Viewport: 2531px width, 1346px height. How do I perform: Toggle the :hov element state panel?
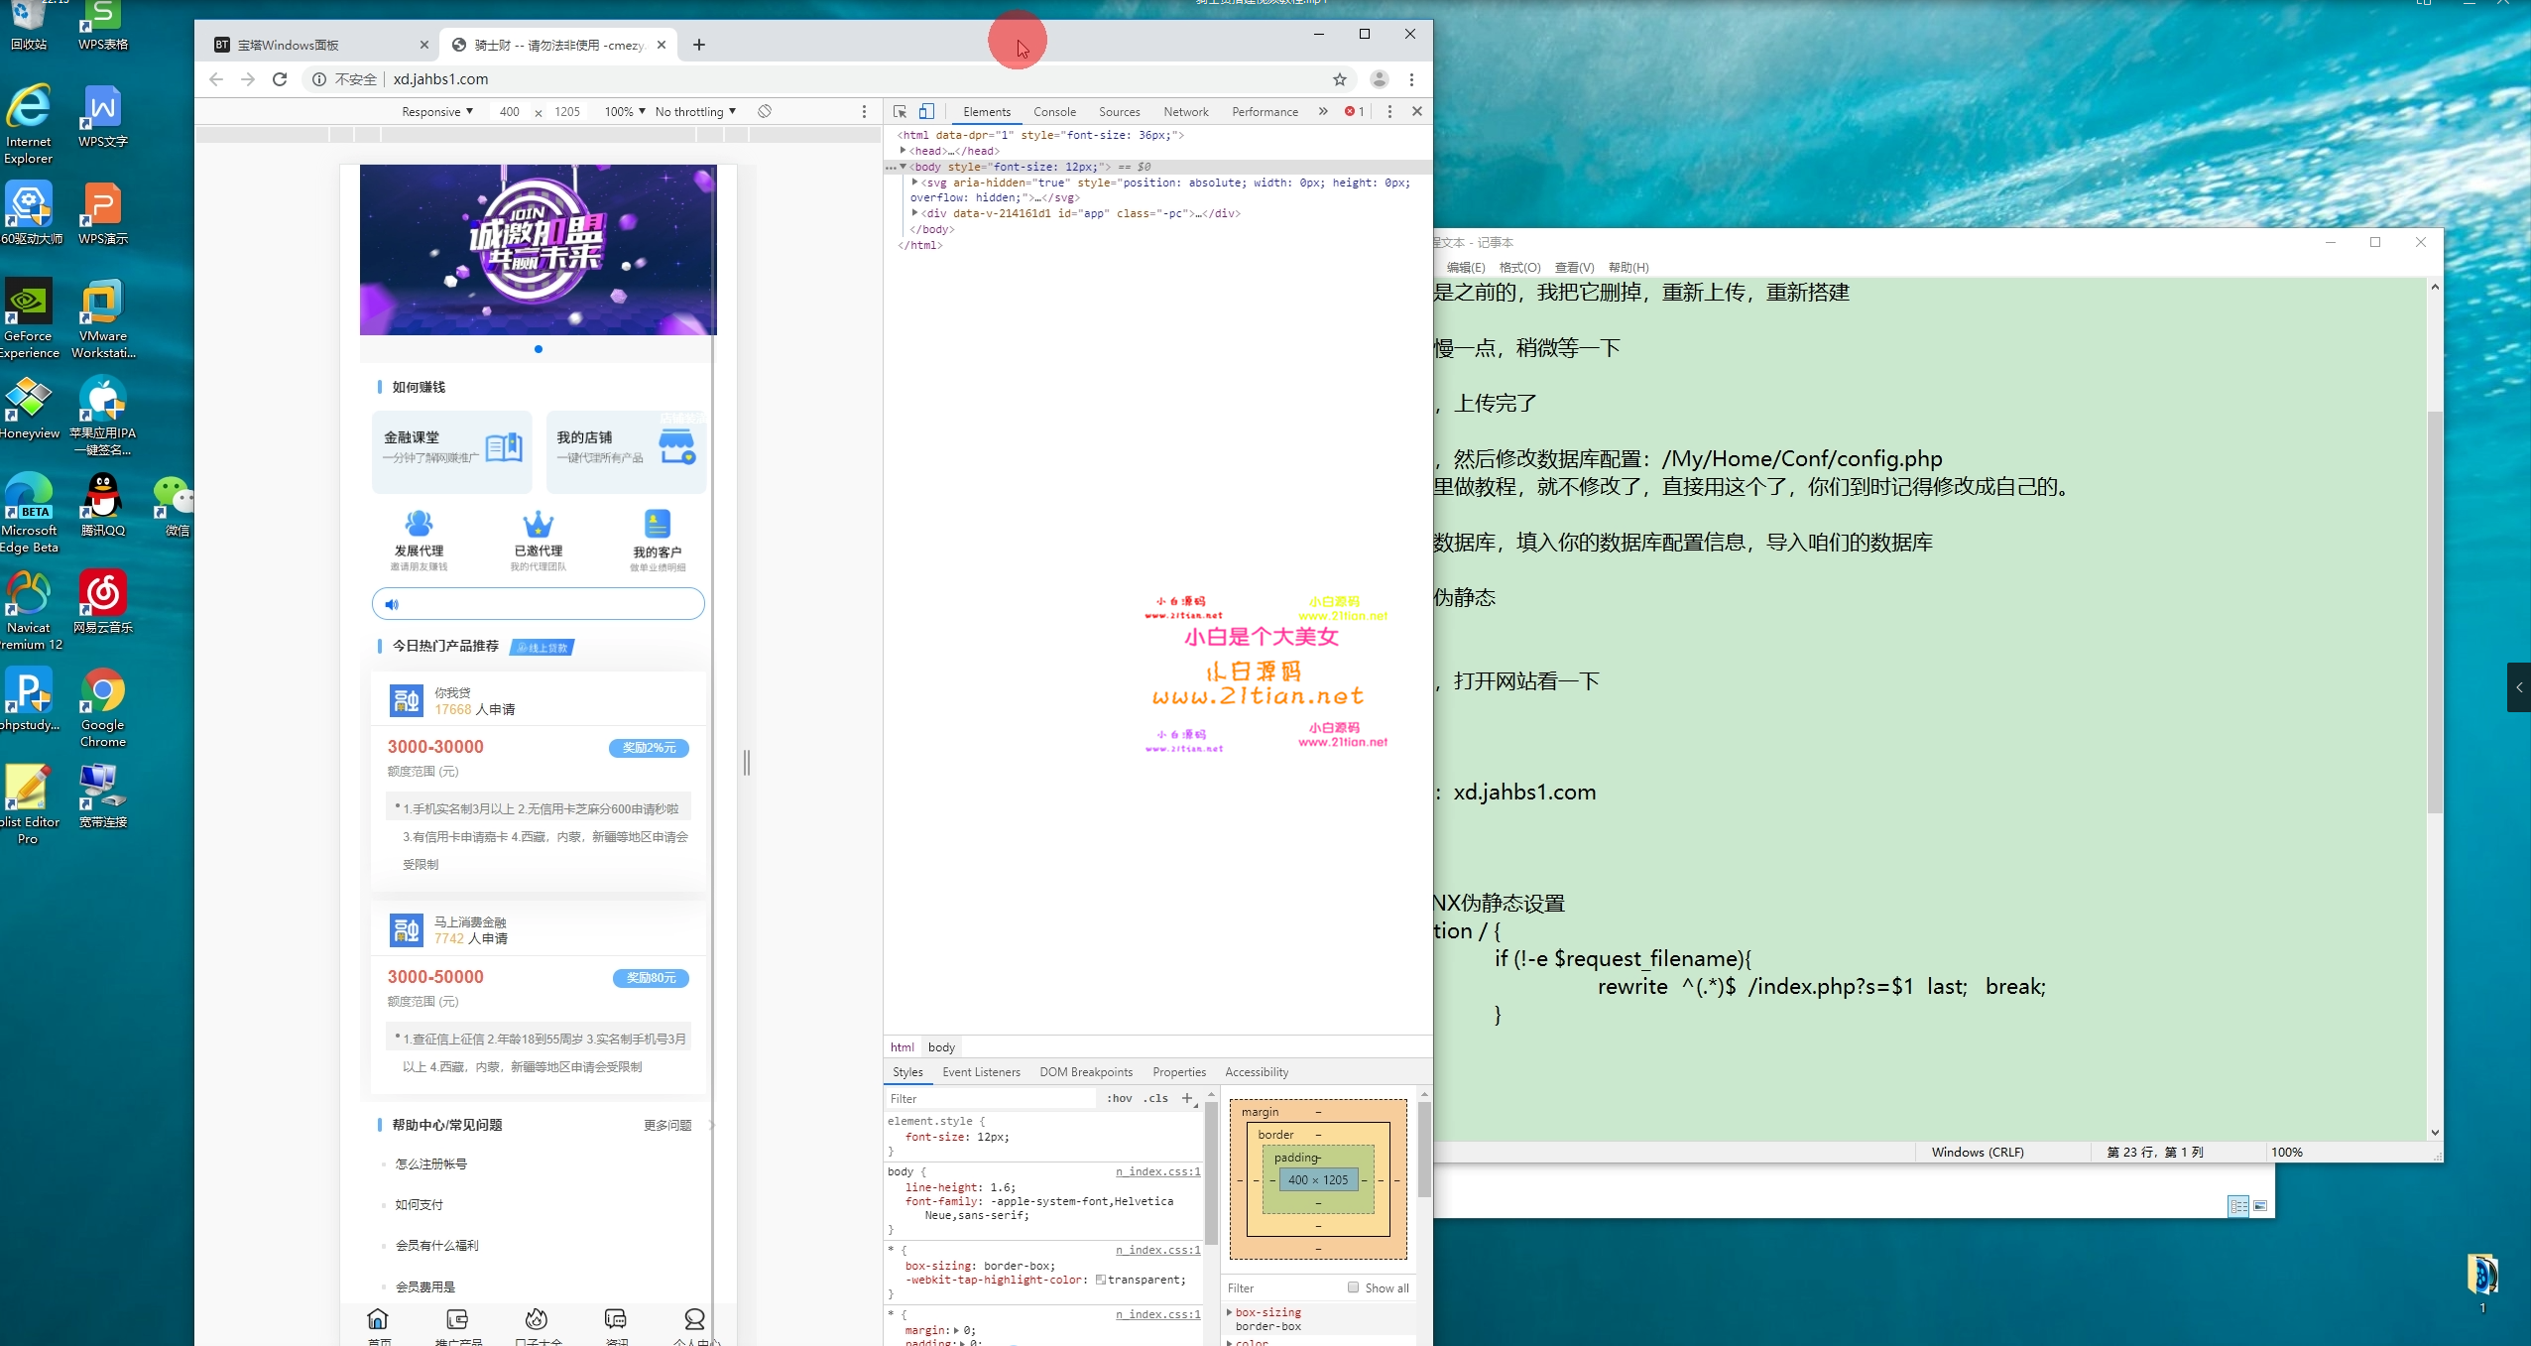click(x=1120, y=1098)
